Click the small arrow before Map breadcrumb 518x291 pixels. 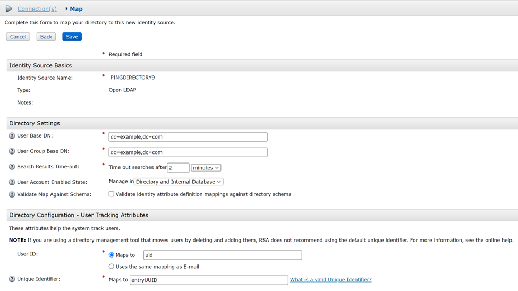pyautogui.click(x=66, y=9)
